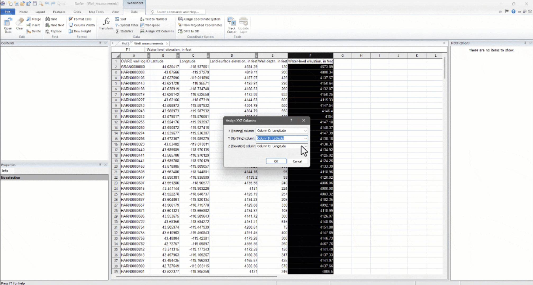Click the Search commands and Help box

tap(178, 12)
